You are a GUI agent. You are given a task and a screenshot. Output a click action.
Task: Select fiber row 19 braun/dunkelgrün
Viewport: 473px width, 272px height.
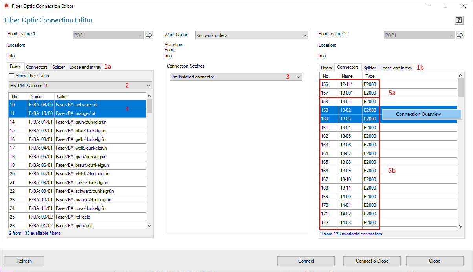click(77, 165)
